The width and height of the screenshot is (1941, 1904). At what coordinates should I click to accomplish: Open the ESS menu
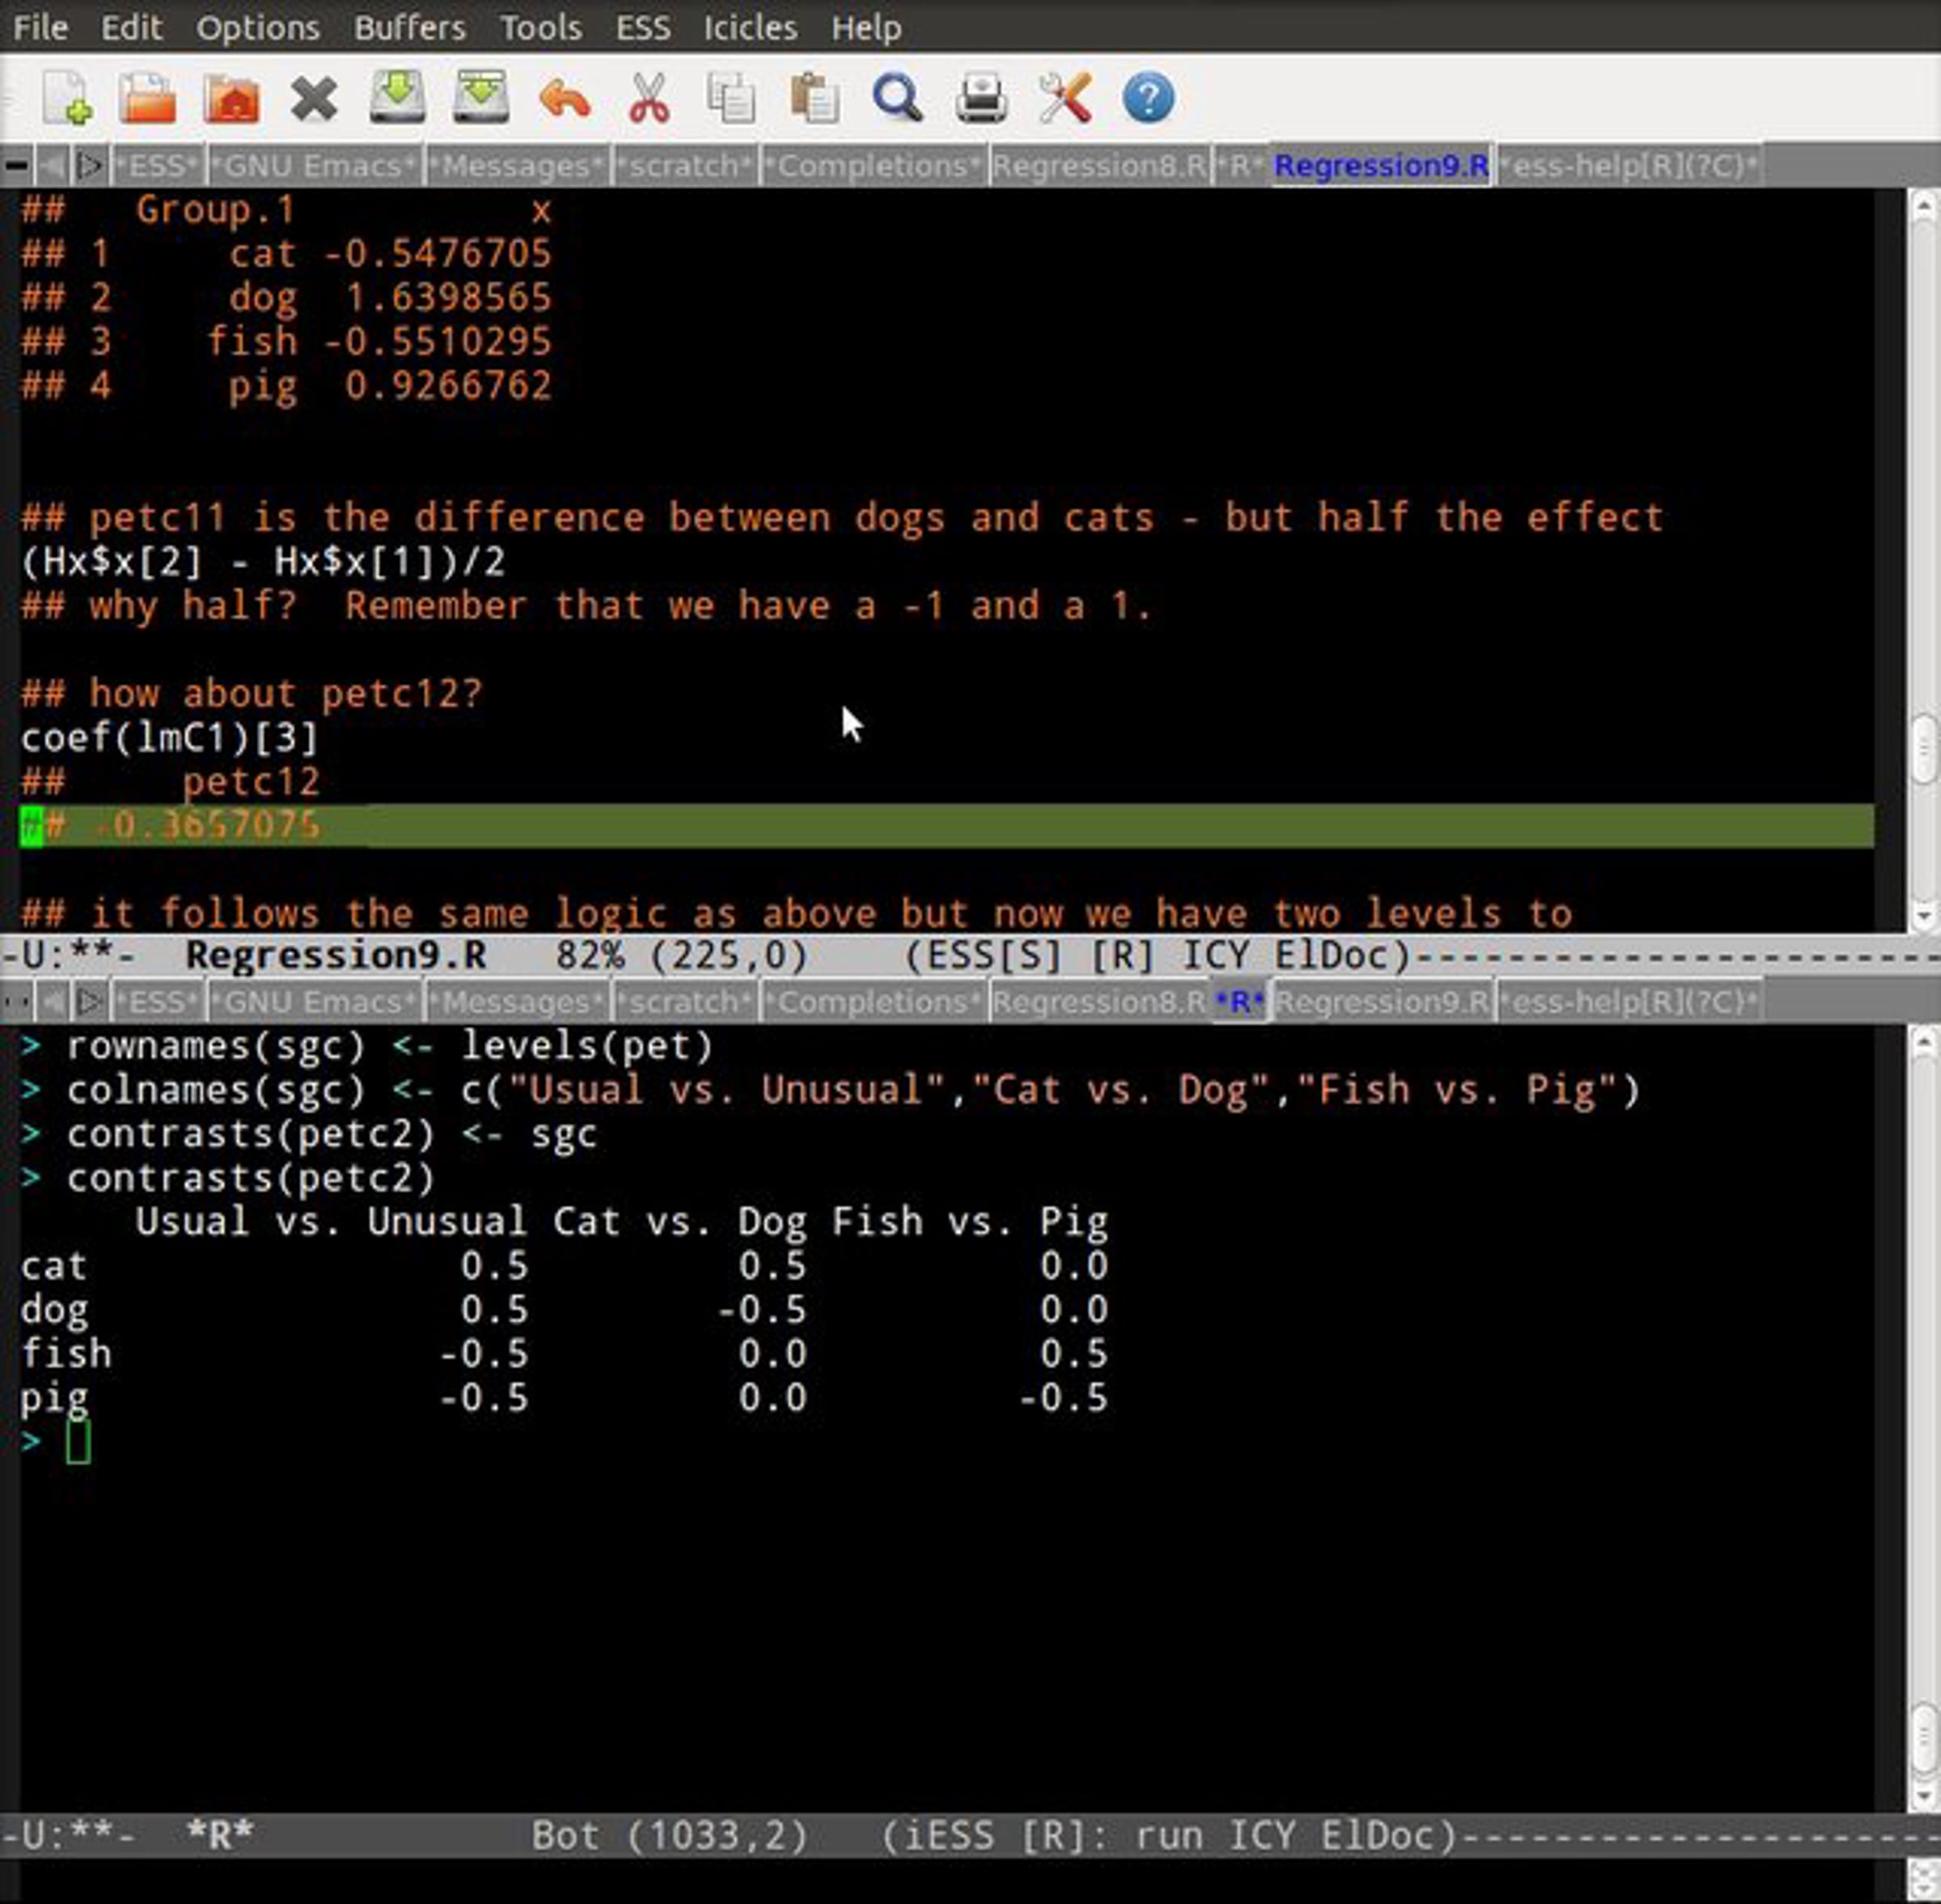pos(642,27)
